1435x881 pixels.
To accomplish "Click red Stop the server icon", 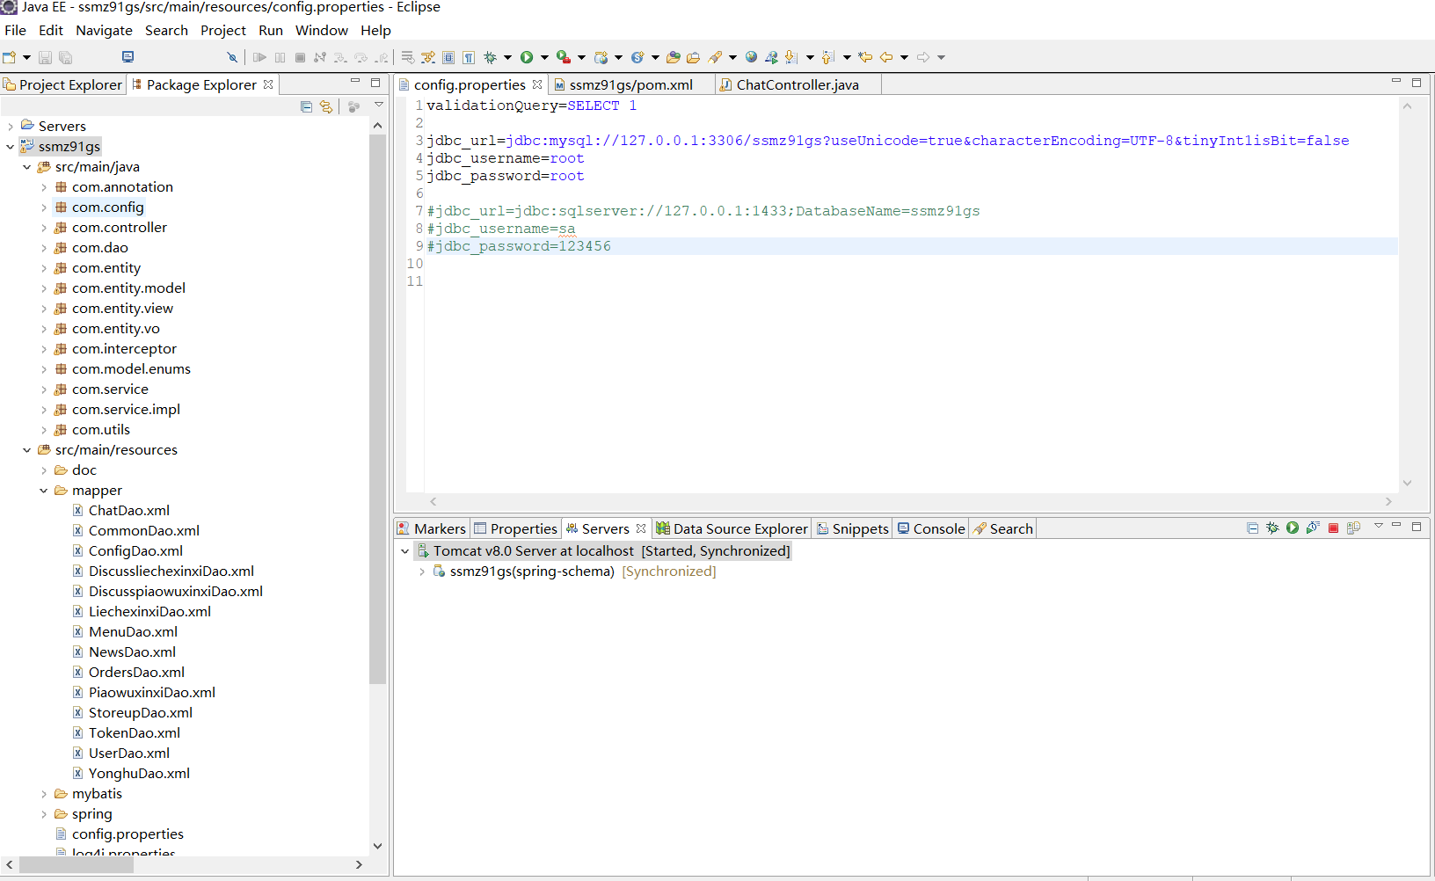I will click(1333, 528).
